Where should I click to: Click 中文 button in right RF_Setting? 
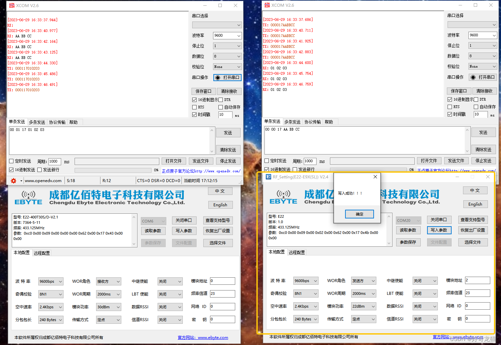475,191
